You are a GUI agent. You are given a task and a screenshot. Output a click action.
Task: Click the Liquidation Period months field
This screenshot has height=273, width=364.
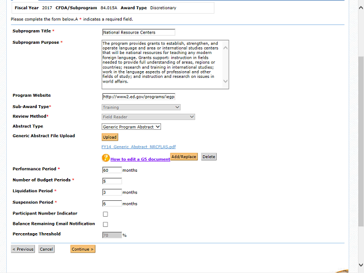point(112,192)
